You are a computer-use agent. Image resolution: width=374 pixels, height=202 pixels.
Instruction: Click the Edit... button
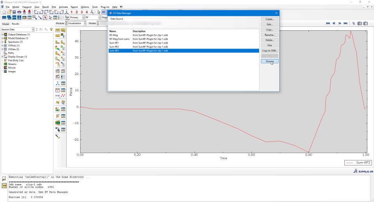[x=270, y=24]
